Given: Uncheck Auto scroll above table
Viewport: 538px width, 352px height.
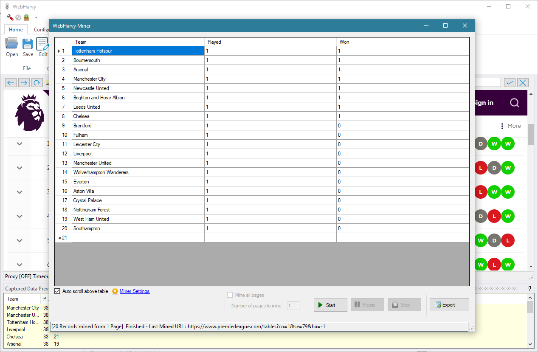Looking at the screenshot, I should point(57,291).
